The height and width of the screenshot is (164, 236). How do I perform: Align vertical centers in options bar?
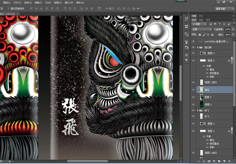[x=36, y=9]
